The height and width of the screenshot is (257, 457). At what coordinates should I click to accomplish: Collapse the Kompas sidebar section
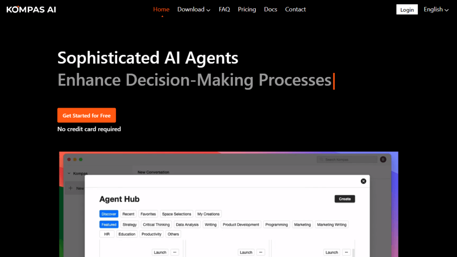pos(69,173)
